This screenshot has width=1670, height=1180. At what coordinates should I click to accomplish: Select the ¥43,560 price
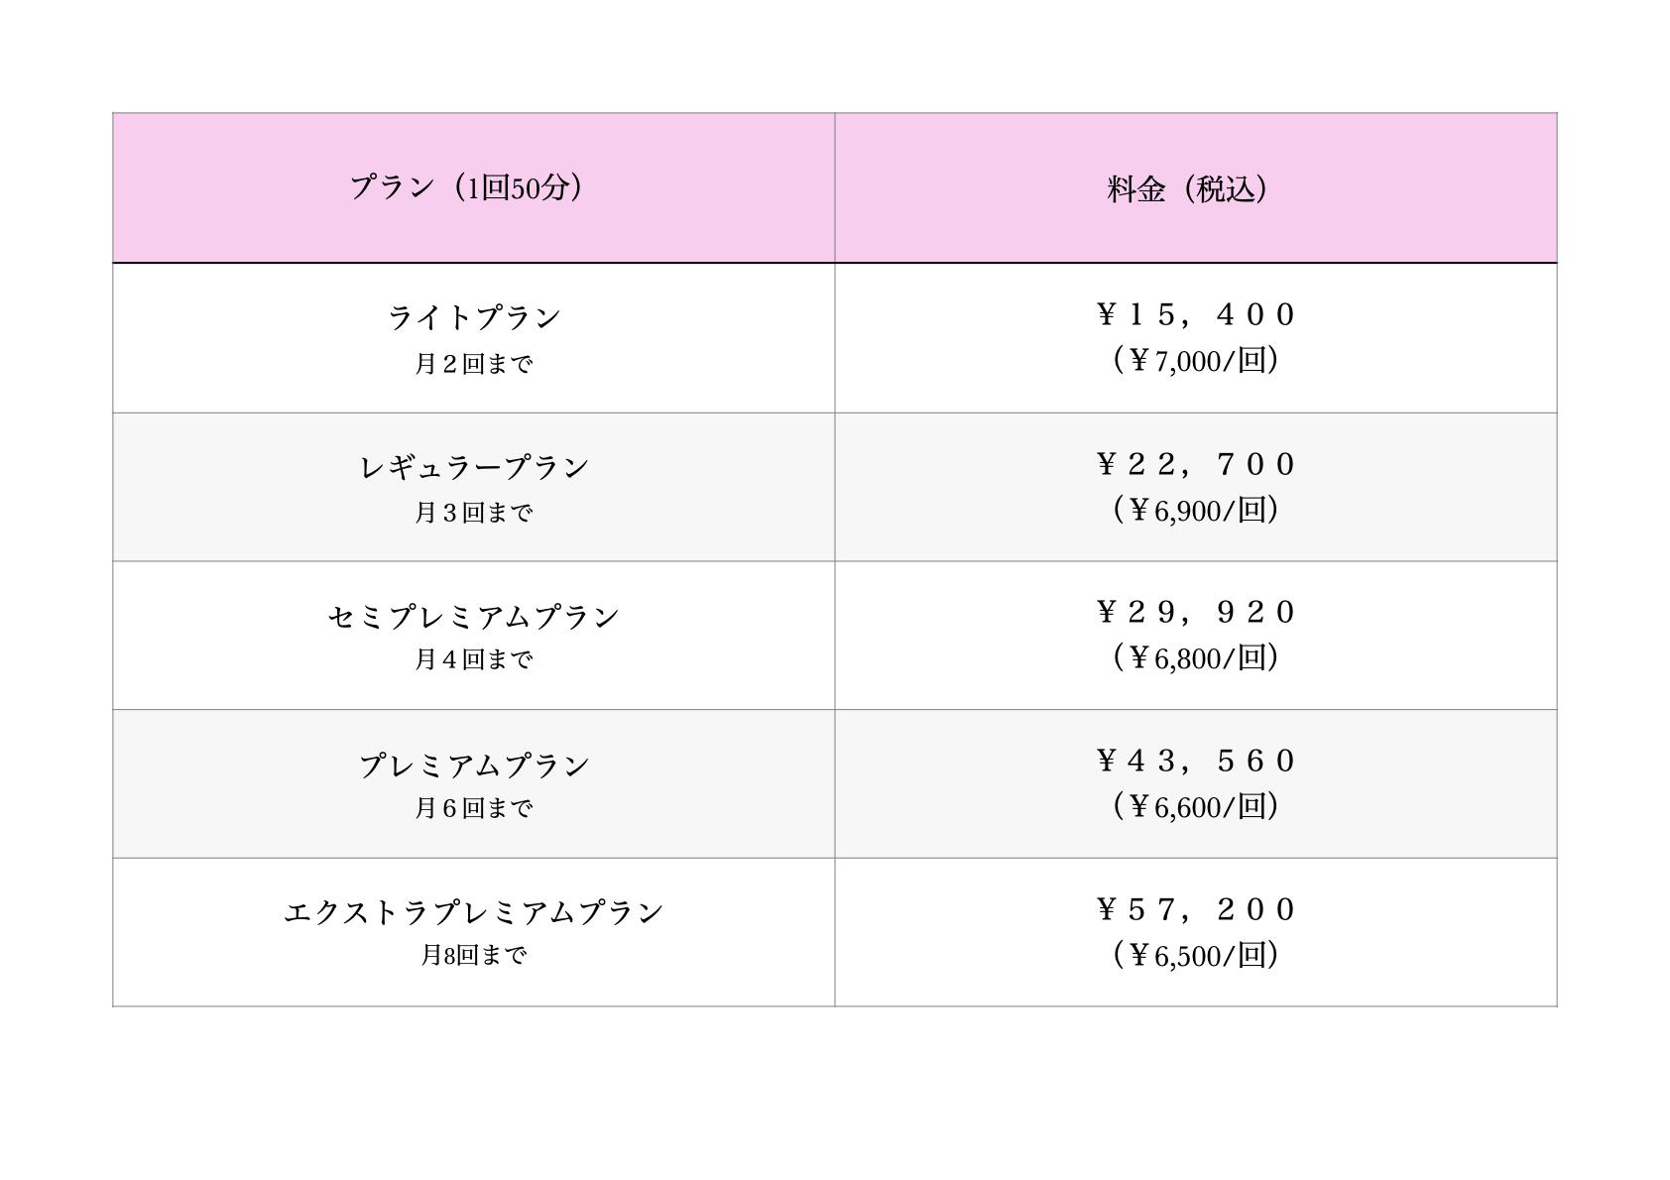1195,761
